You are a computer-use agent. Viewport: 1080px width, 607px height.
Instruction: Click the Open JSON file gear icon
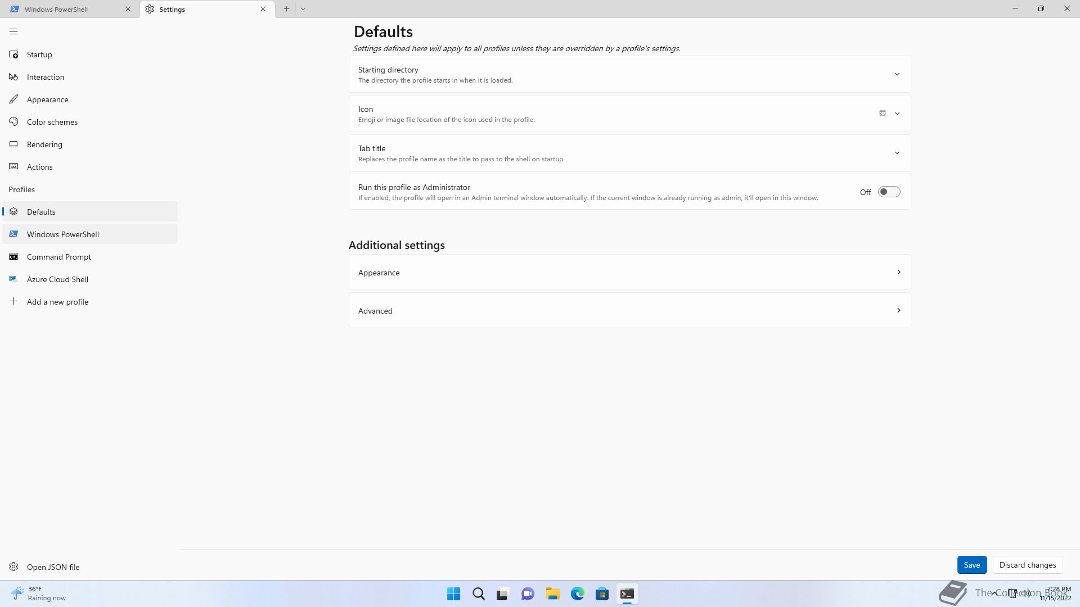click(13, 567)
